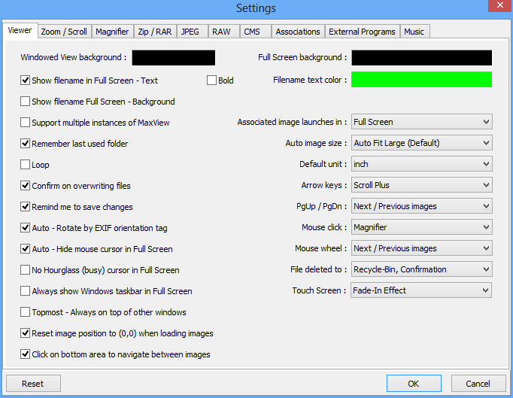Close the Settings dialog window

coord(500,5)
